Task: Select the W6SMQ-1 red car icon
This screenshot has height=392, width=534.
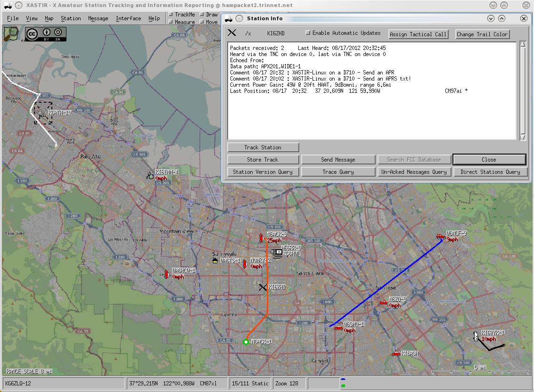Action: point(338,327)
